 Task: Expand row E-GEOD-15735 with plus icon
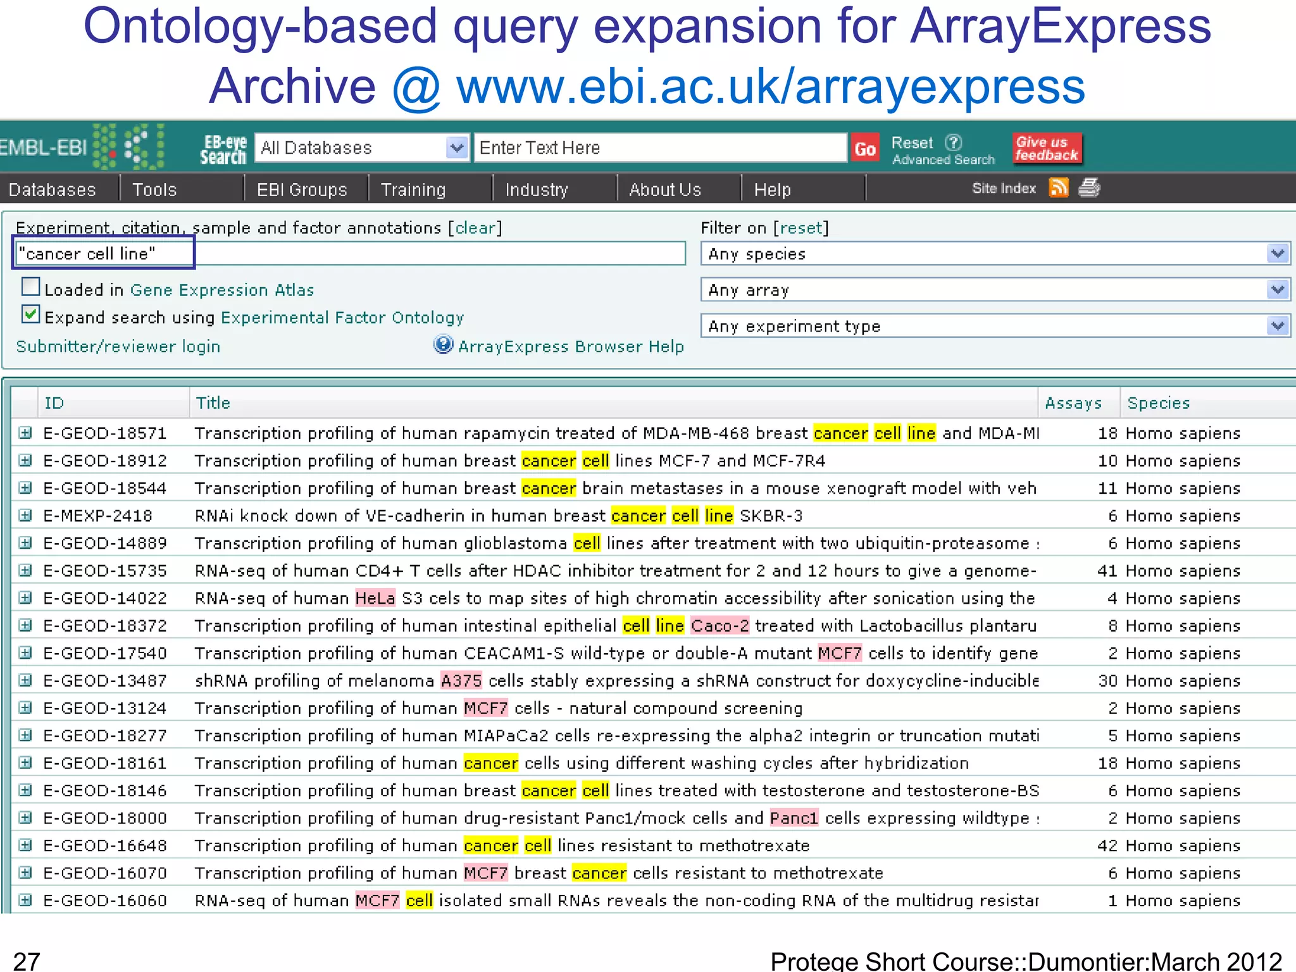pos(25,571)
